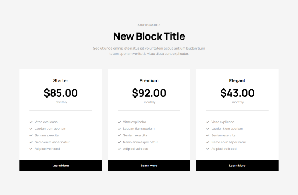This screenshot has height=195, width=298.
Task: Click the Premium plan title
Action: click(x=149, y=80)
